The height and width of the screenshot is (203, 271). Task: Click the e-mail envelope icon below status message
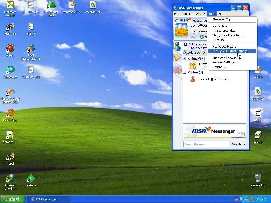[193, 37]
